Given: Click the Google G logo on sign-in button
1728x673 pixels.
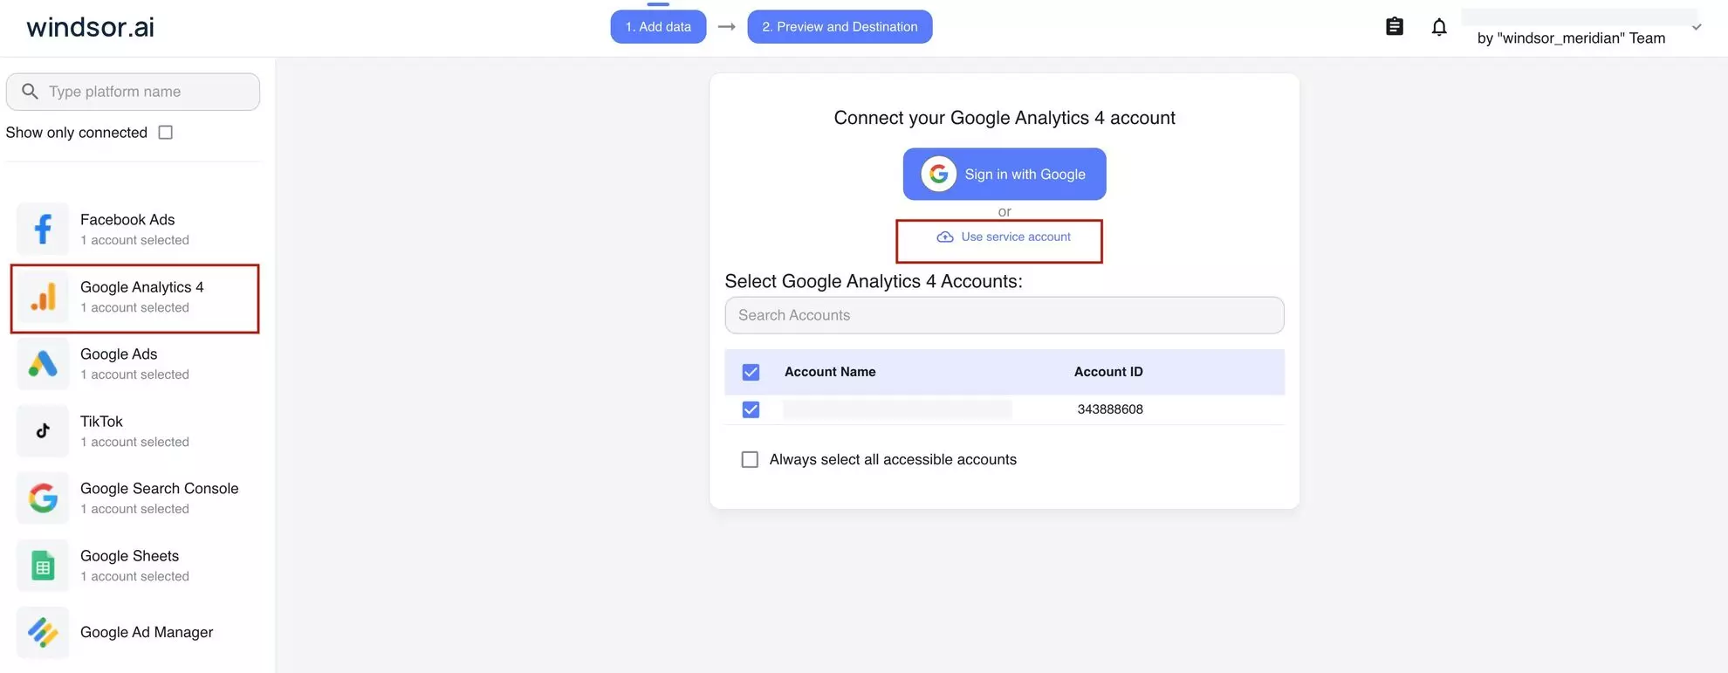Looking at the screenshot, I should click(x=939, y=174).
